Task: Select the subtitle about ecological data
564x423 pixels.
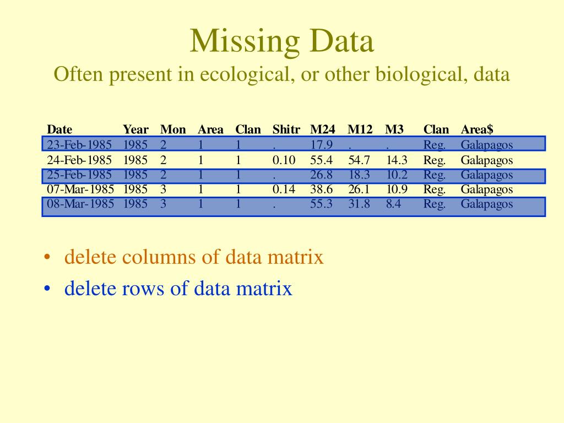Action: pyautogui.click(x=281, y=74)
